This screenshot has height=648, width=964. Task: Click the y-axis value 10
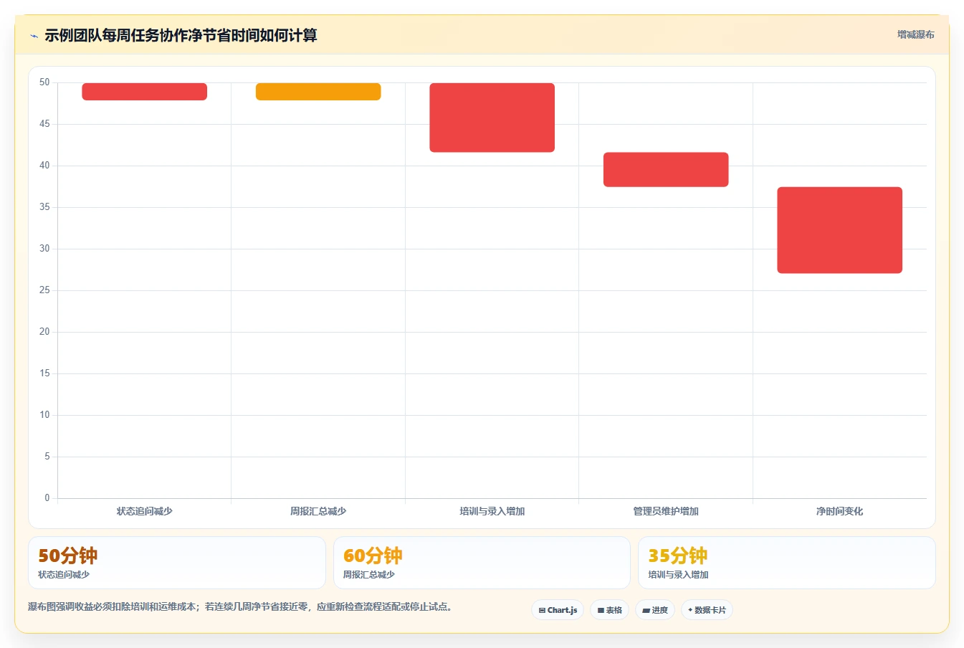tap(44, 415)
